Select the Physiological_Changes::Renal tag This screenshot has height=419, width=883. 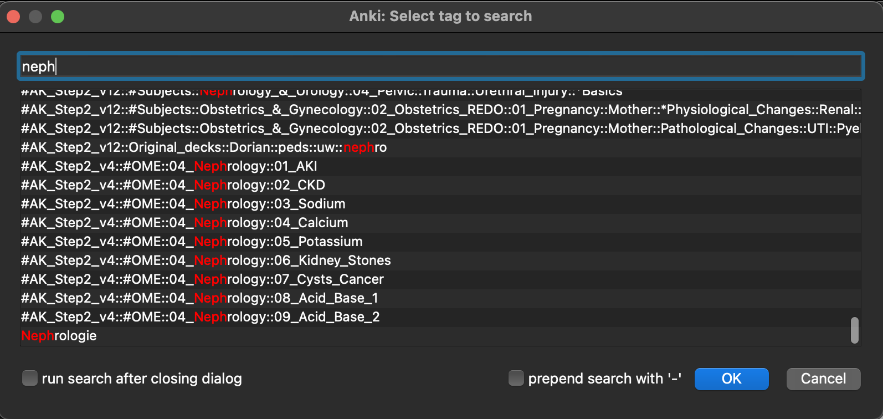point(440,110)
